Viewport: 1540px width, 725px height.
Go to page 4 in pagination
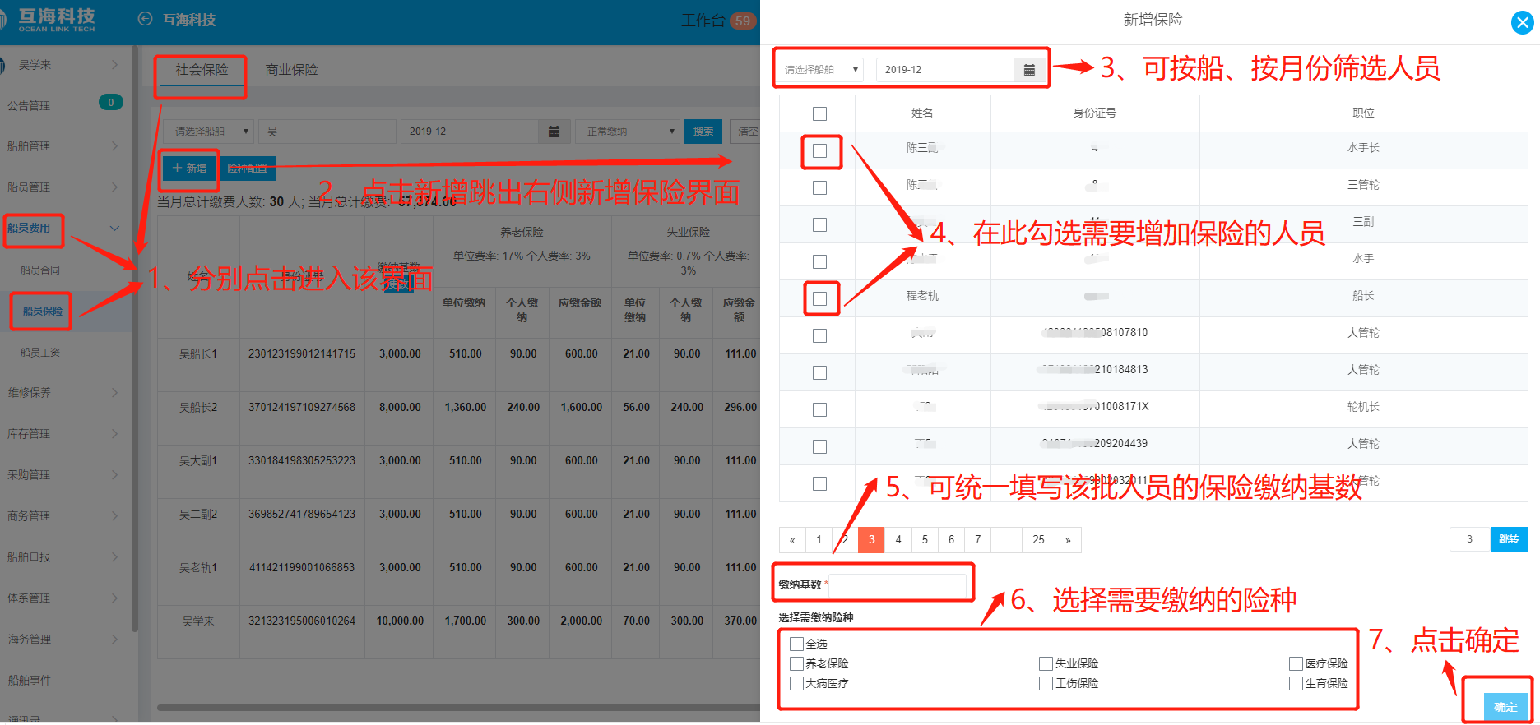[x=898, y=540]
